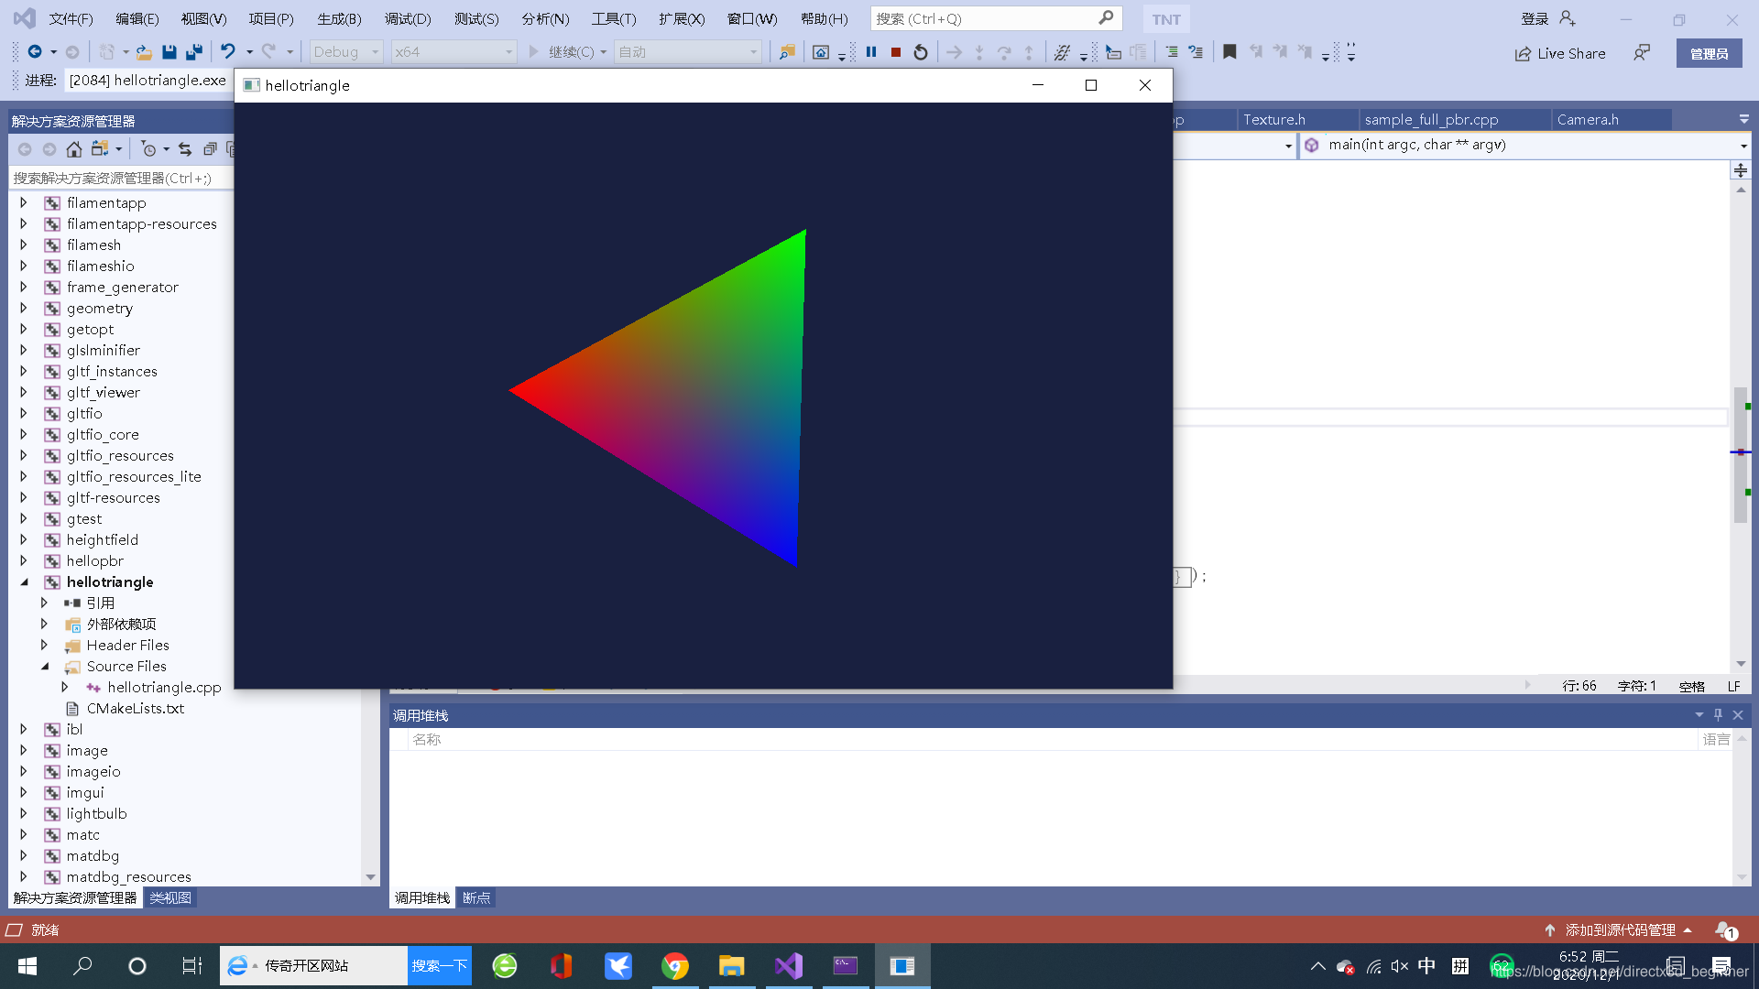The image size is (1759, 989).
Task: Collapse the hellotriangle project node
Action: (x=25, y=582)
